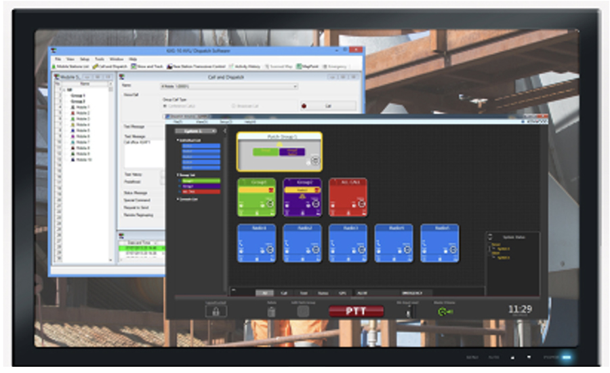Click the Call button in Call and Dispatch
This screenshot has width=610, height=373.
click(328, 106)
